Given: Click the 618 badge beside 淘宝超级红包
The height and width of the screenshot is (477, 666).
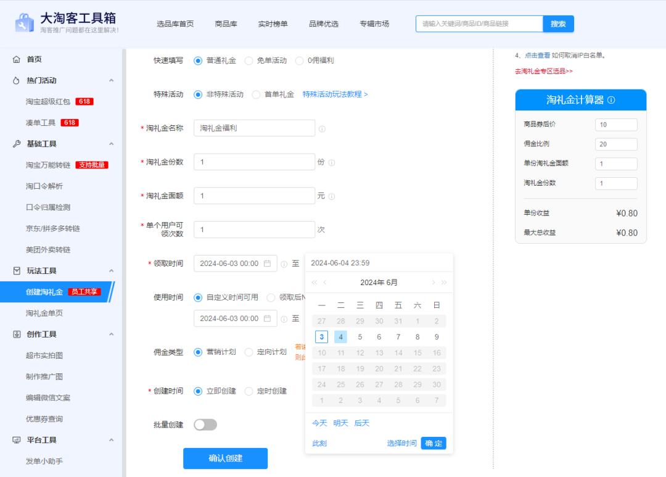Looking at the screenshot, I should click(x=84, y=102).
